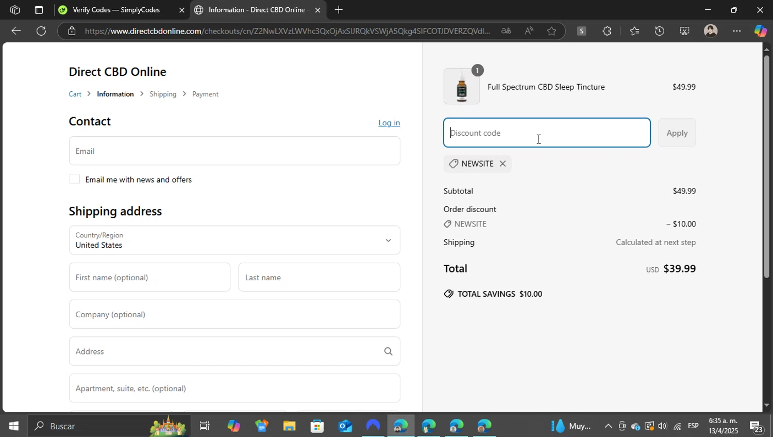
Task: Open the tab actions menu icon
Action: [x=39, y=10]
